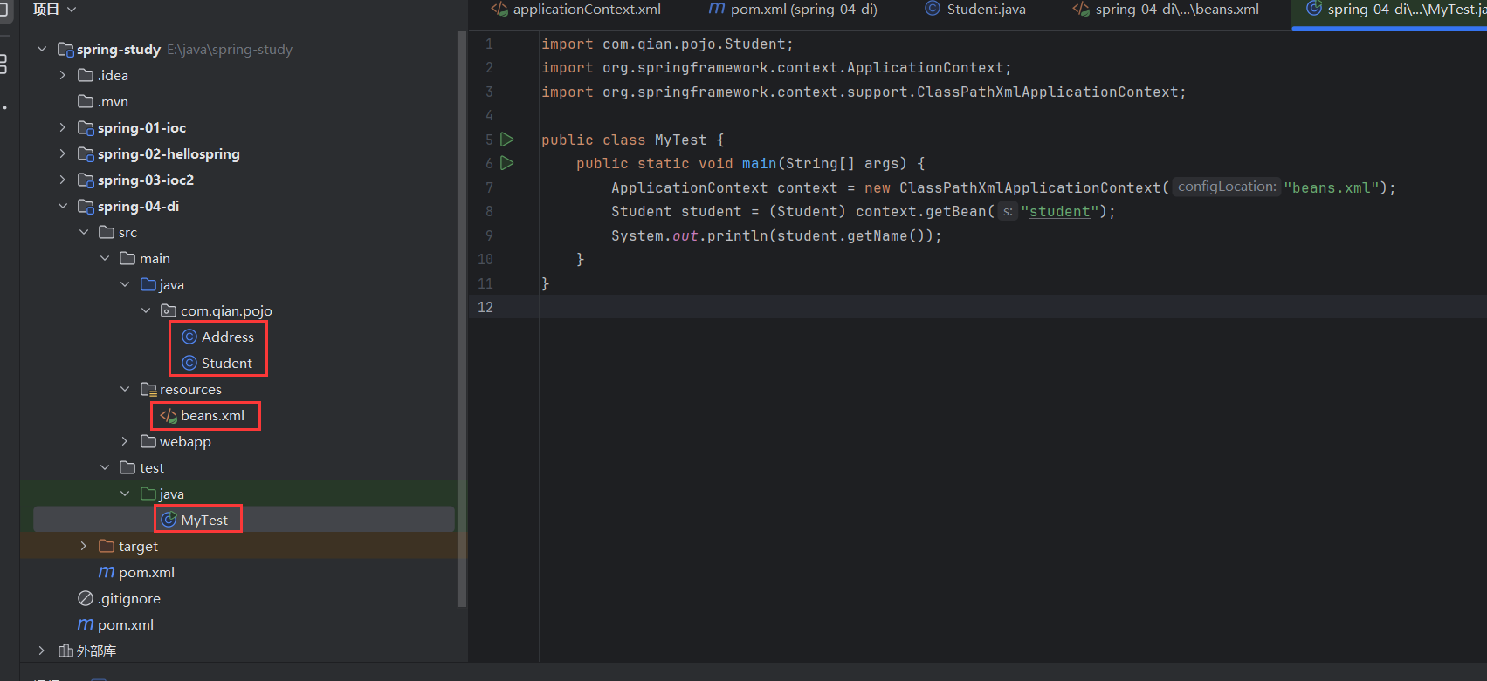This screenshot has height=681, width=1487.
Task: Expand the spring-02-hellospring module
Action: 63,153
